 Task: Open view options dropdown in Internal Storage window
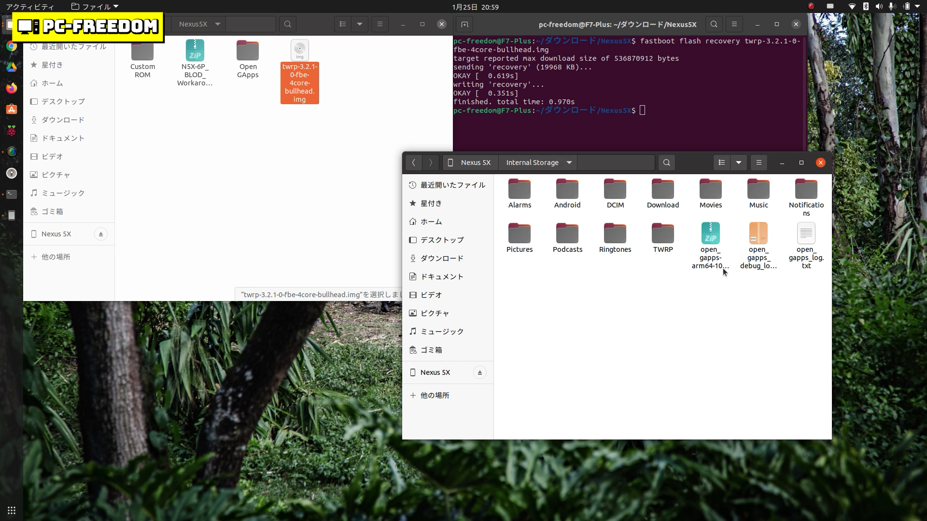point(739,163)
